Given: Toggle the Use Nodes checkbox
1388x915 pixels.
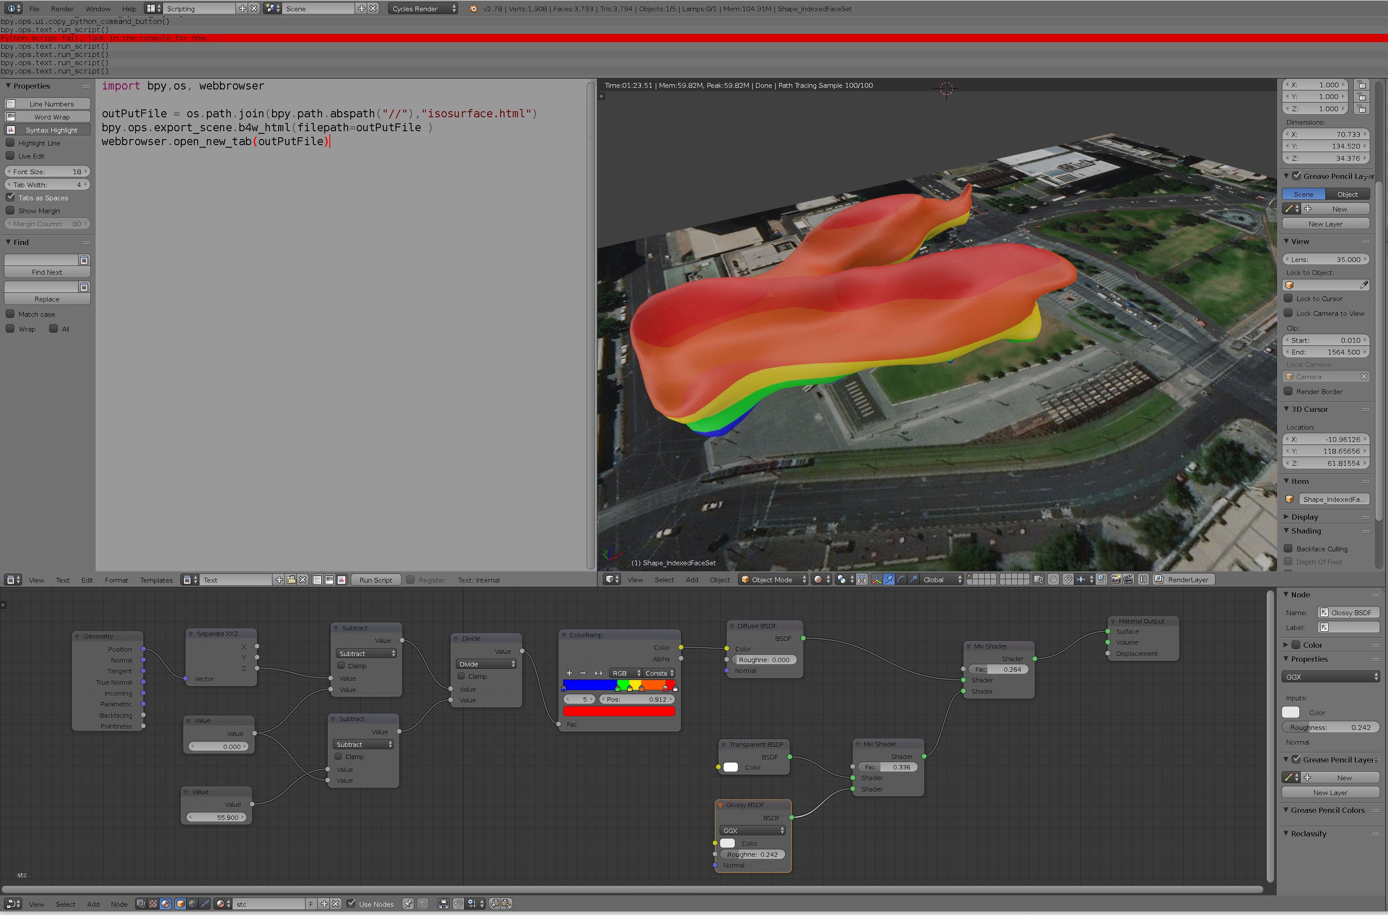Looking at the screenshot, I should point(352,904).
